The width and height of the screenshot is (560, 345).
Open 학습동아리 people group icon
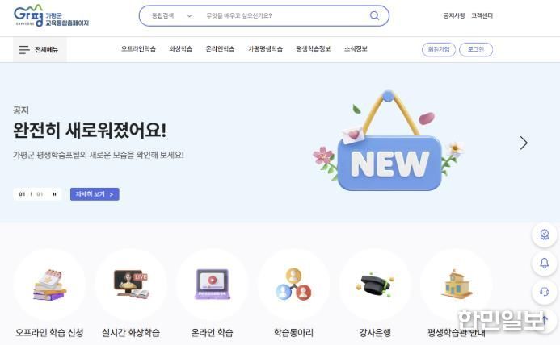coord(293,285)
